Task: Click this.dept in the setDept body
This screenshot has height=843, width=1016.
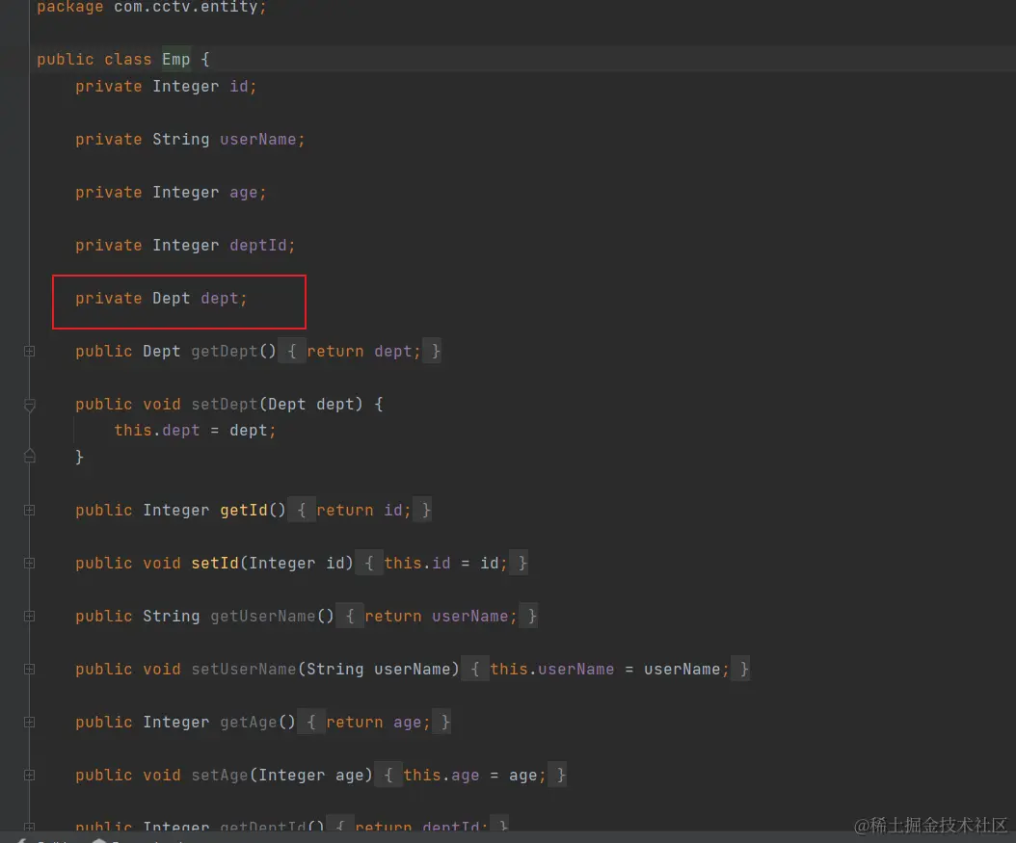Action: tap(157, 431)
